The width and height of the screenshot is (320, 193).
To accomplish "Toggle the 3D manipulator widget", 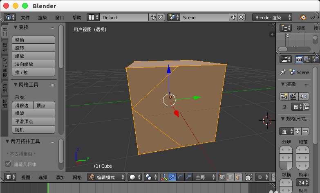I will [164, 177].
